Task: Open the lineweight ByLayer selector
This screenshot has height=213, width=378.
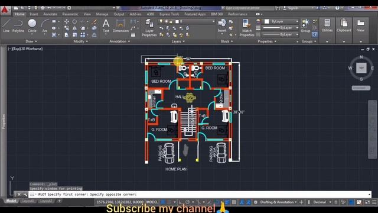Action: coord(281,28)
